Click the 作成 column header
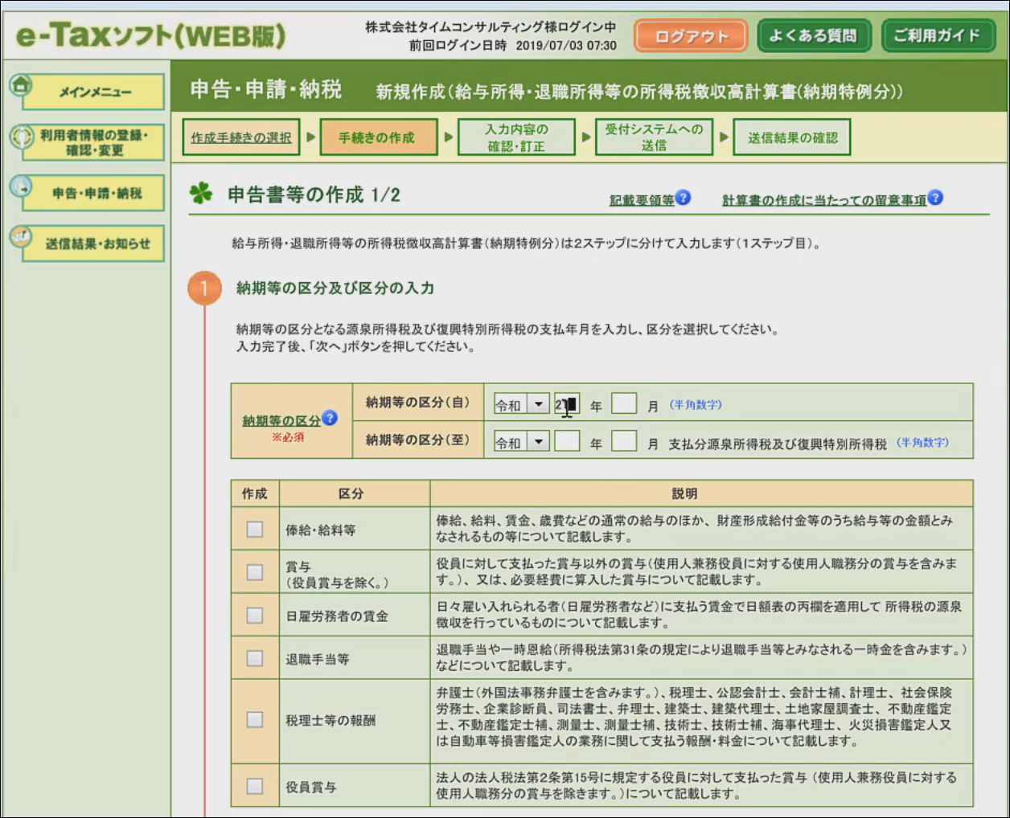 (x=255, y=493)
